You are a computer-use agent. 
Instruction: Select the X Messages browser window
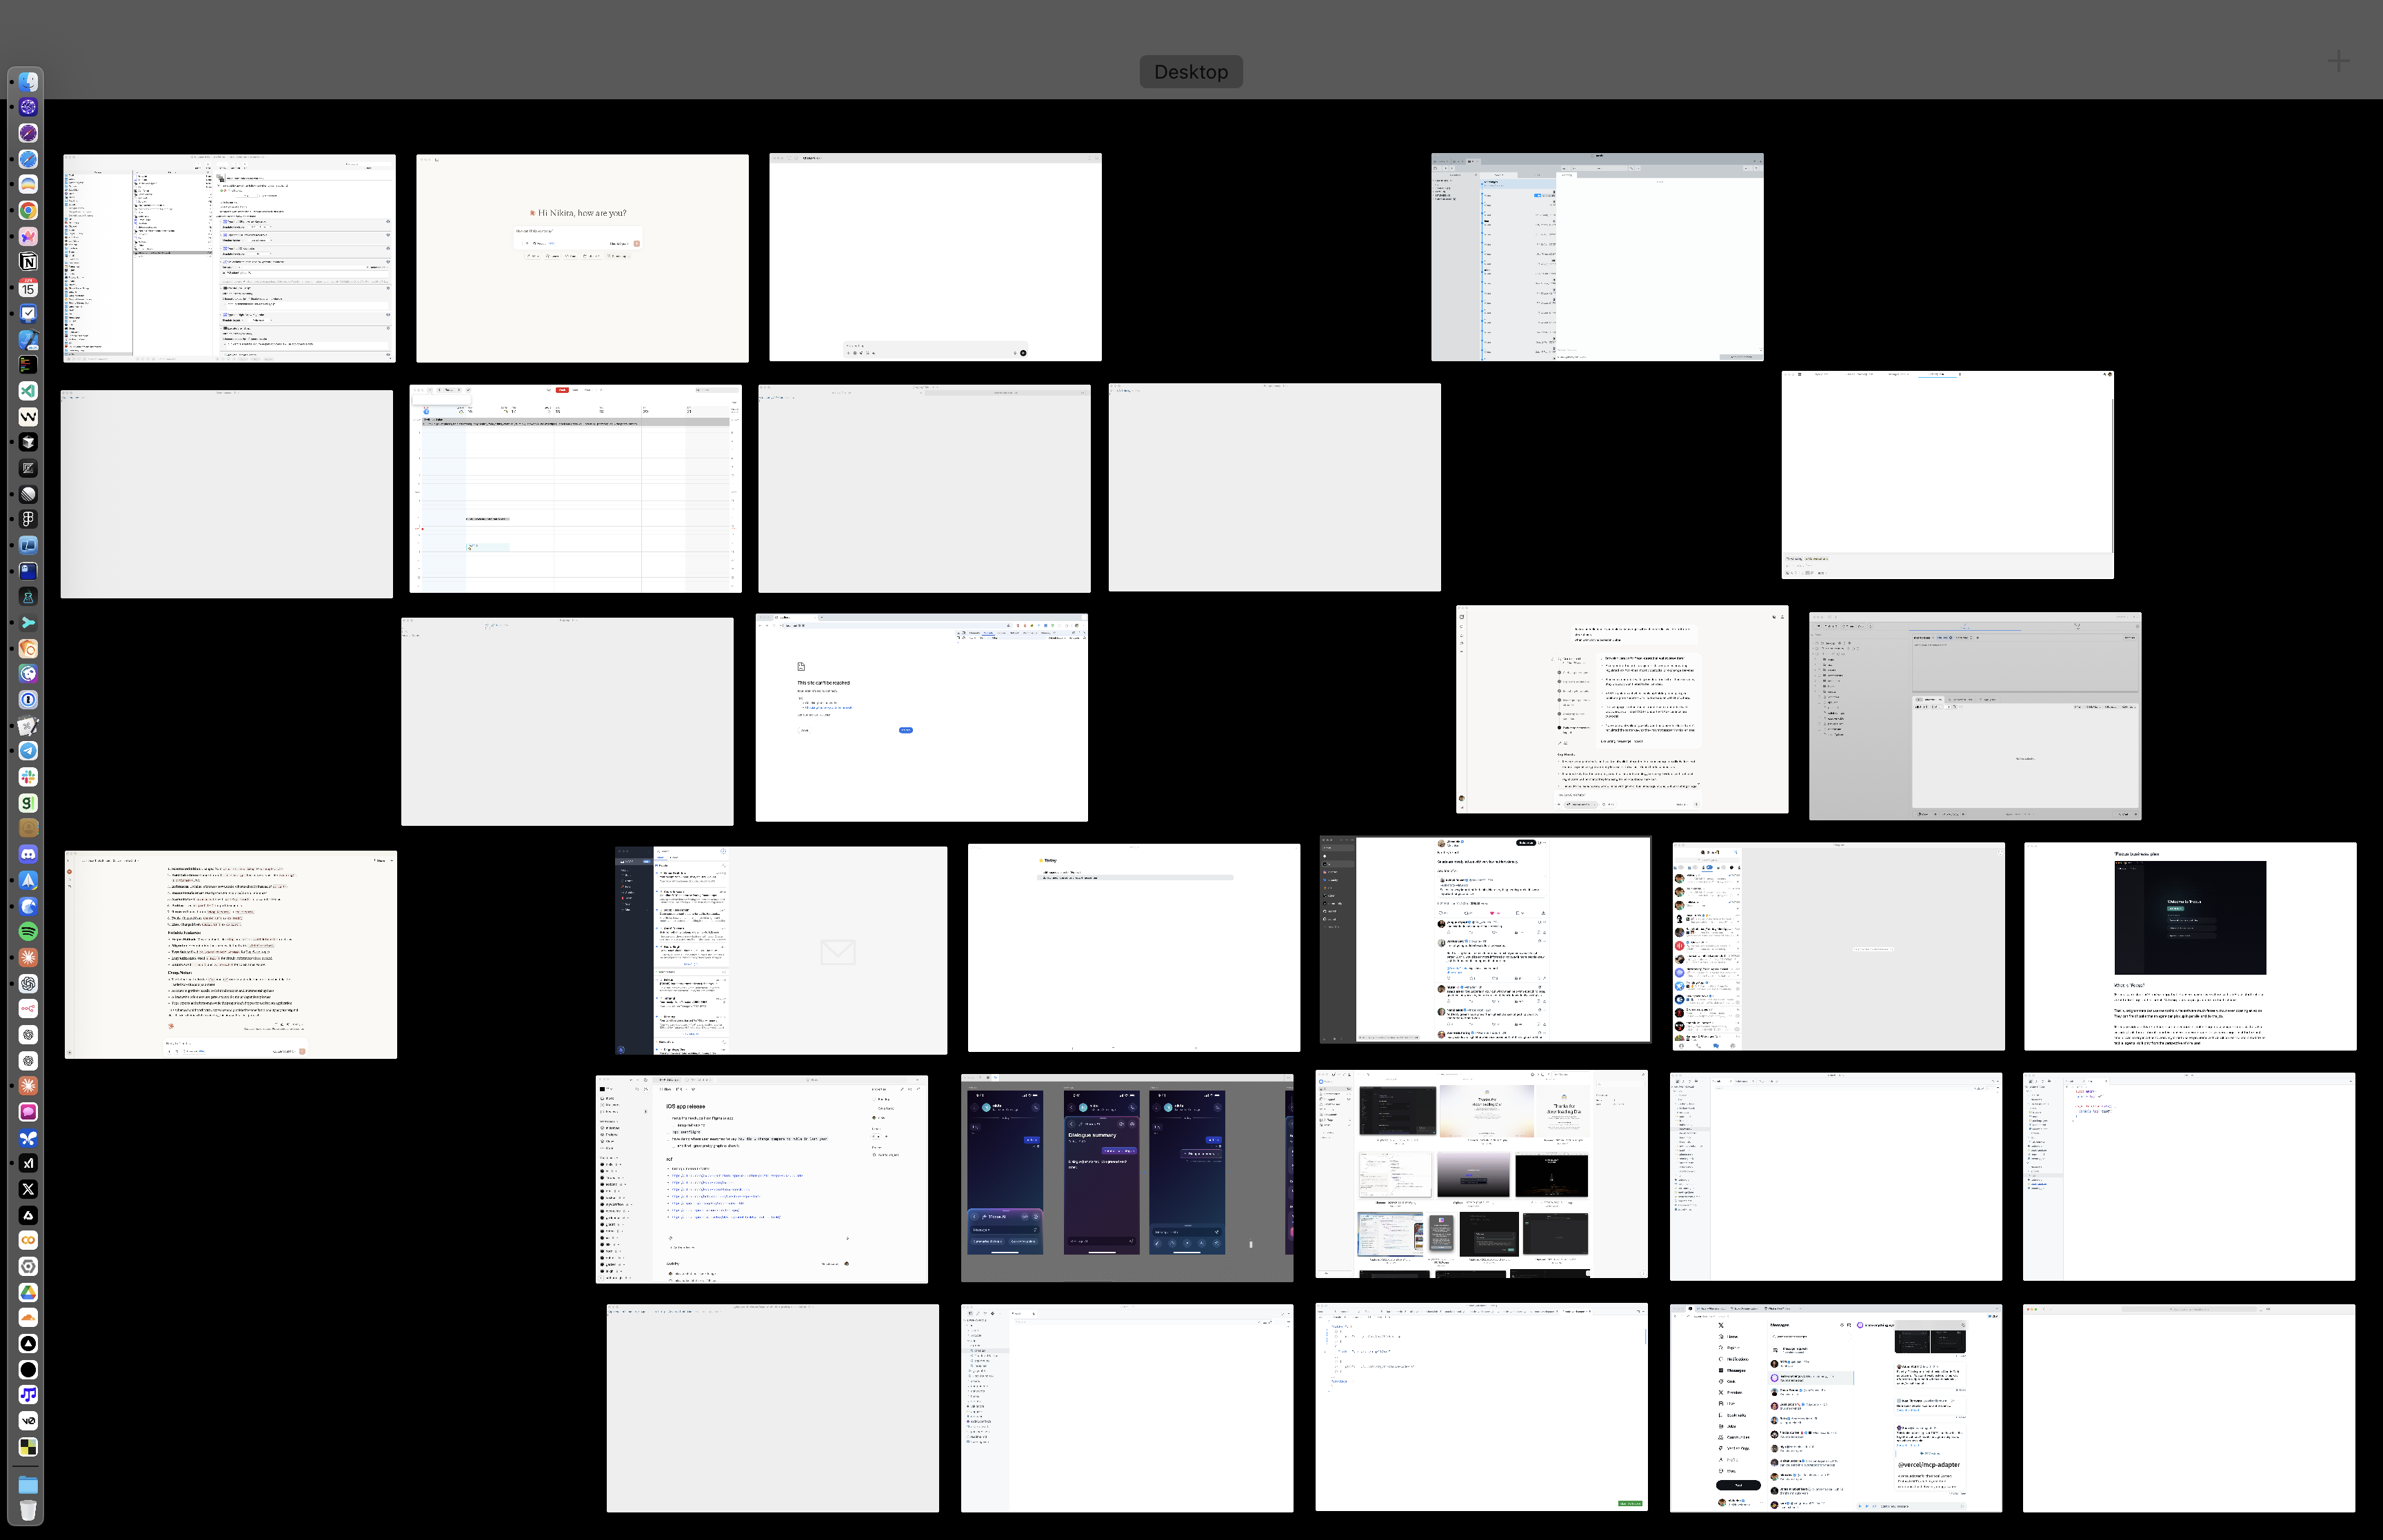pos(1835,1408)
